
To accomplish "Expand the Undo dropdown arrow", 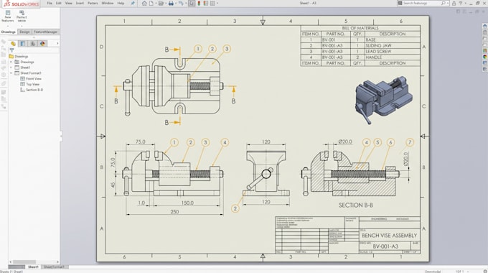I will [185, 3].
